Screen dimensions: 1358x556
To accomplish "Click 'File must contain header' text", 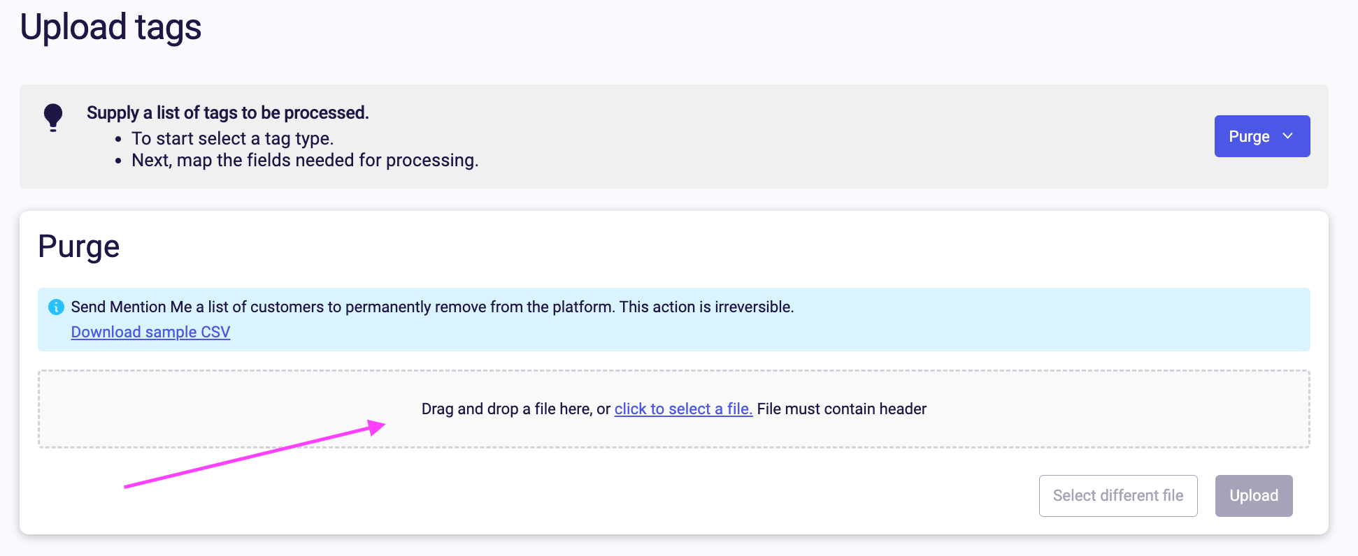I will [x=841, y=409].
